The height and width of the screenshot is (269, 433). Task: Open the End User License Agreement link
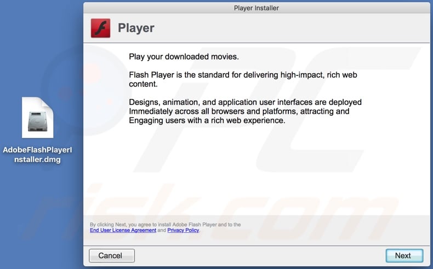tap(123, 230)
